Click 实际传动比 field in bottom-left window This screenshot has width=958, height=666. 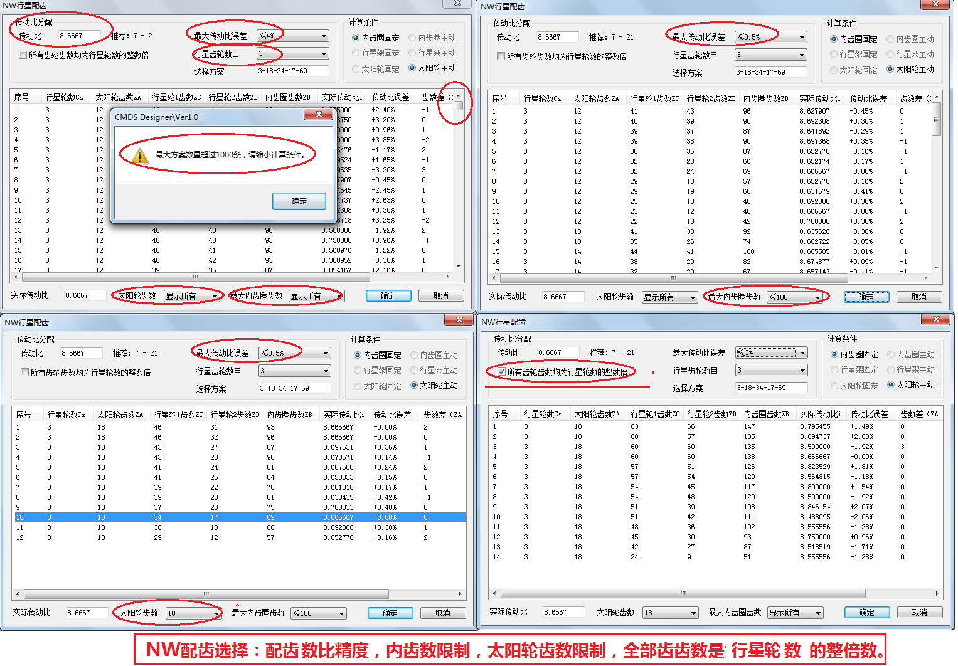87,613
